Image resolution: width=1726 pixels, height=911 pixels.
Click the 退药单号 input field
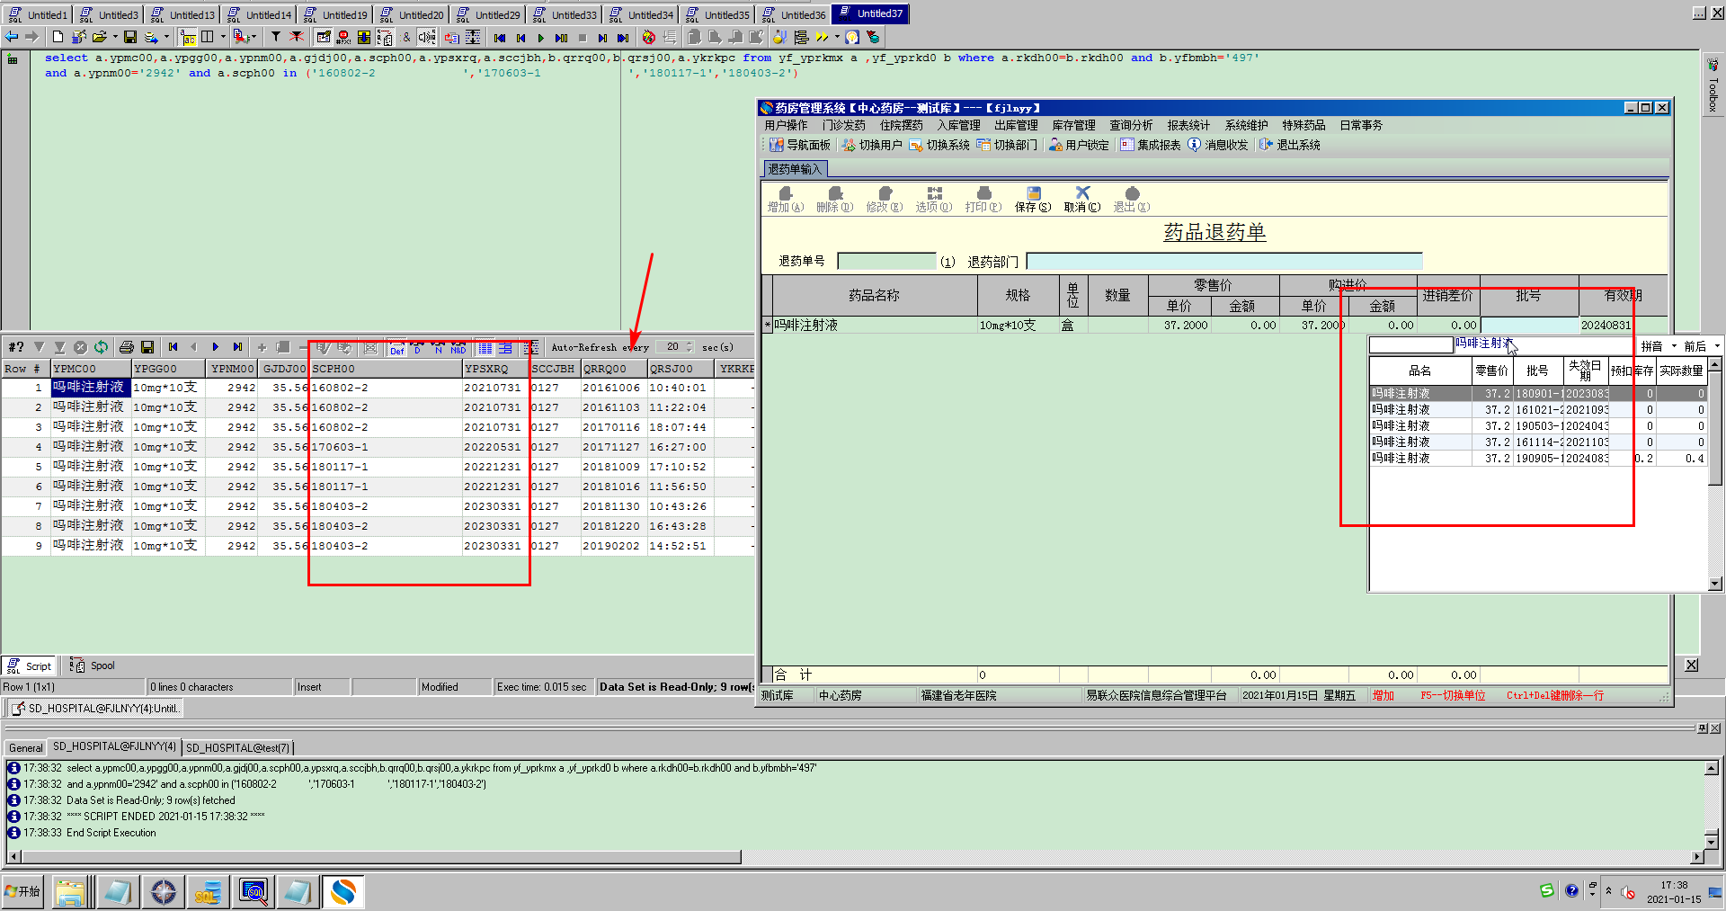tap(886, 261)
